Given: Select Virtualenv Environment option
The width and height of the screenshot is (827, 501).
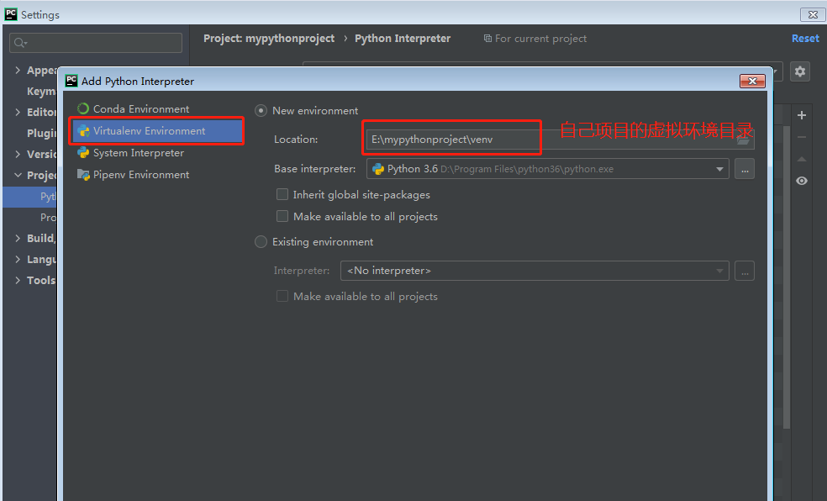Looking at the screenshot, I should (x=156, y=131).
